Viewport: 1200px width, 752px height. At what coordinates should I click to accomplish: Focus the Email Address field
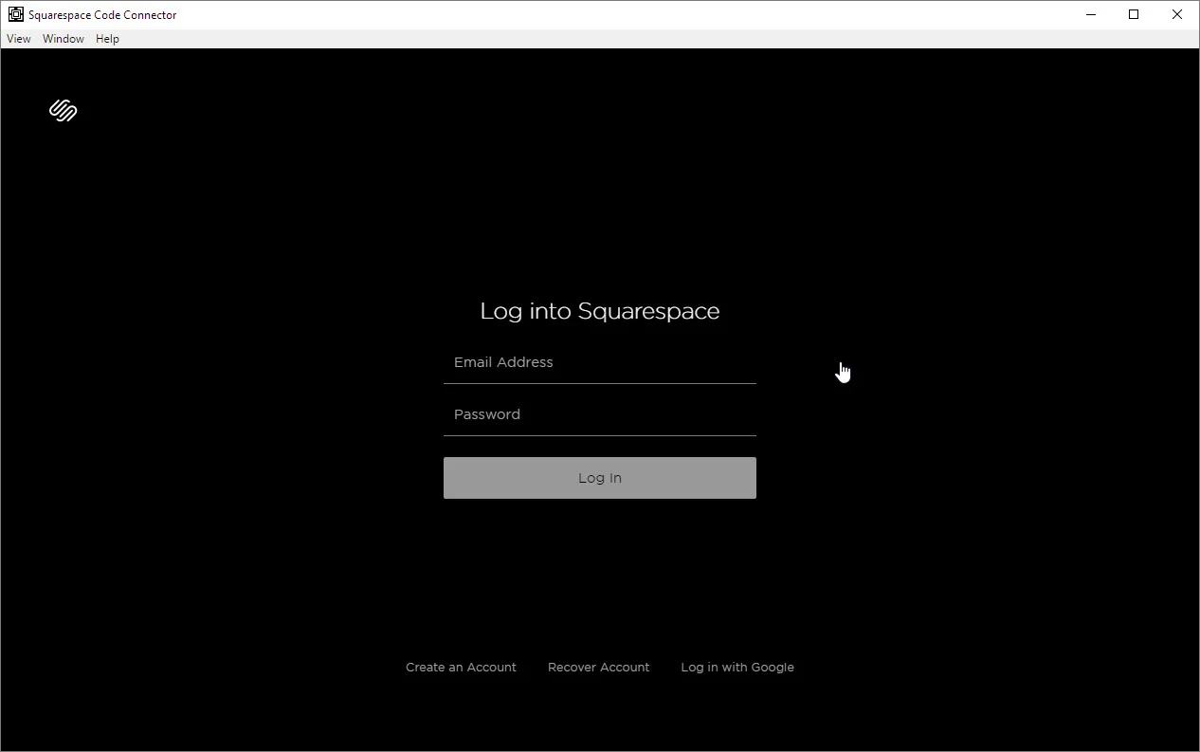pos(600,362)
